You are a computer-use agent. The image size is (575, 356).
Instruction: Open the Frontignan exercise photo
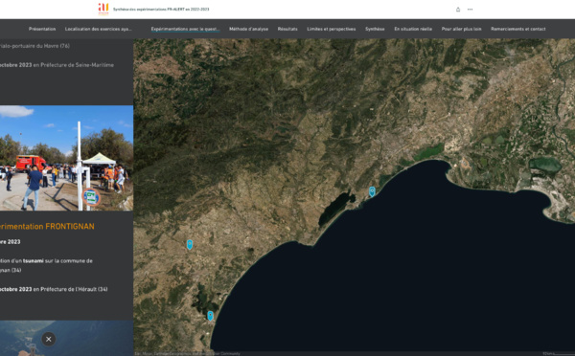click(x=66, y=158)
